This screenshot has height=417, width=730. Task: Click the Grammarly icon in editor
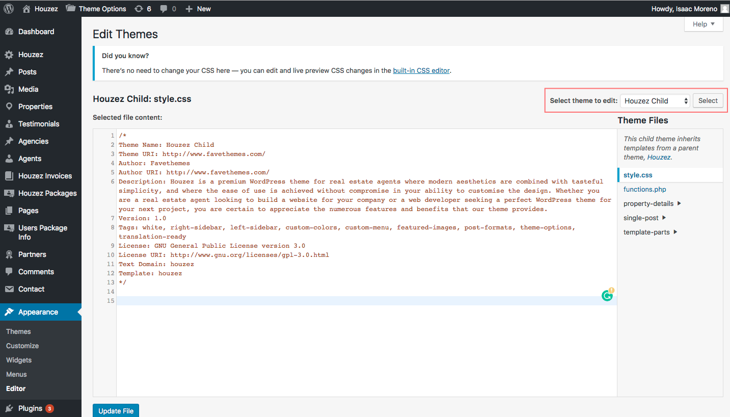(x=607, y=296)
